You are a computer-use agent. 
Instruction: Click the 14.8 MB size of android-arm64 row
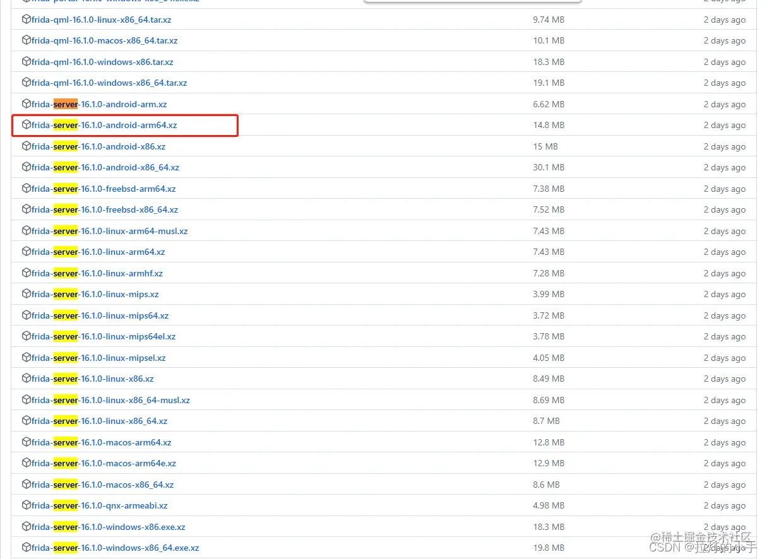click(549, 125)
